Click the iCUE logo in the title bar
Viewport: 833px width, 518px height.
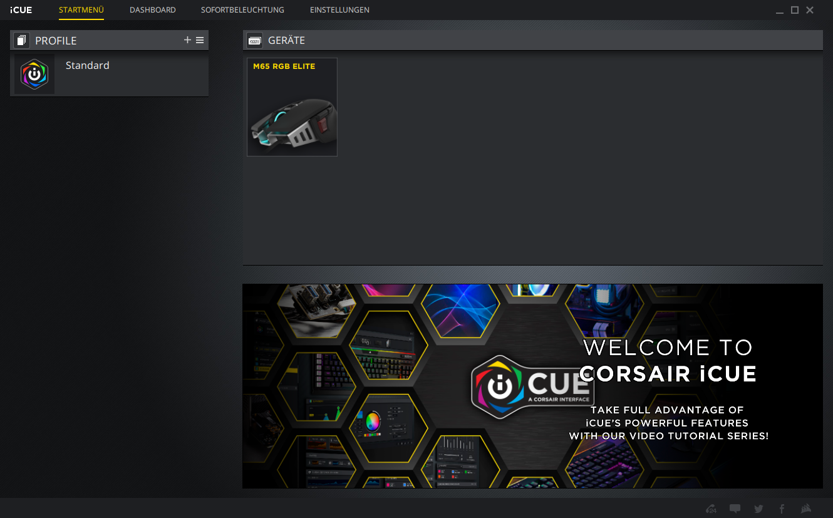click(21, 10)
